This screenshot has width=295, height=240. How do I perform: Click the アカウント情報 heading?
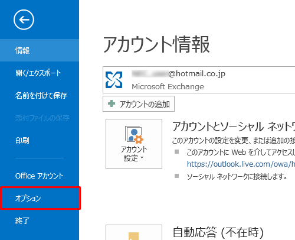156,44
